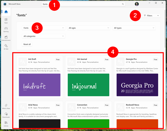Collapse the Filters panel
Screen dimensions: 167x131
tap(151, 16)
